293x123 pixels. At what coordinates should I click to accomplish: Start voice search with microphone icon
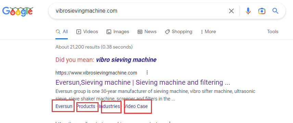coord(248,11)
